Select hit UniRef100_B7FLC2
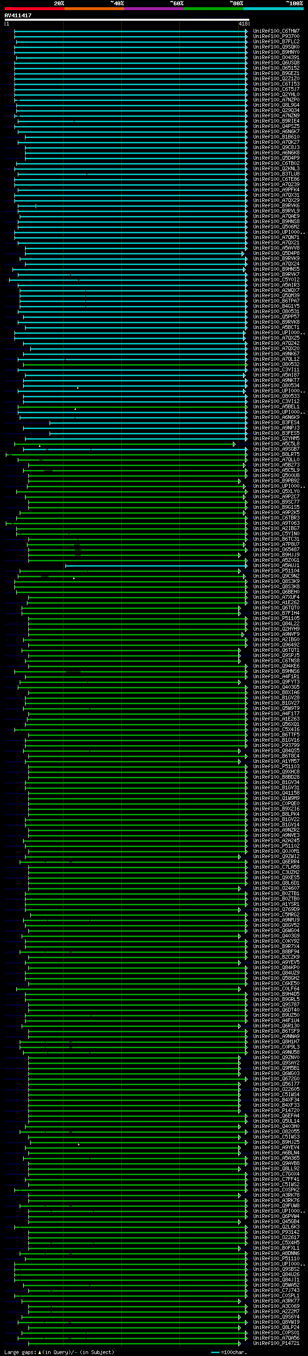 click(276, 41)
